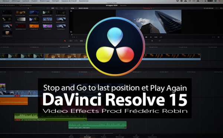This screenshot has height=138, width=223.
Task: Expand the viewer mode chevron below source viewer
Action: (x=77, y=37)
